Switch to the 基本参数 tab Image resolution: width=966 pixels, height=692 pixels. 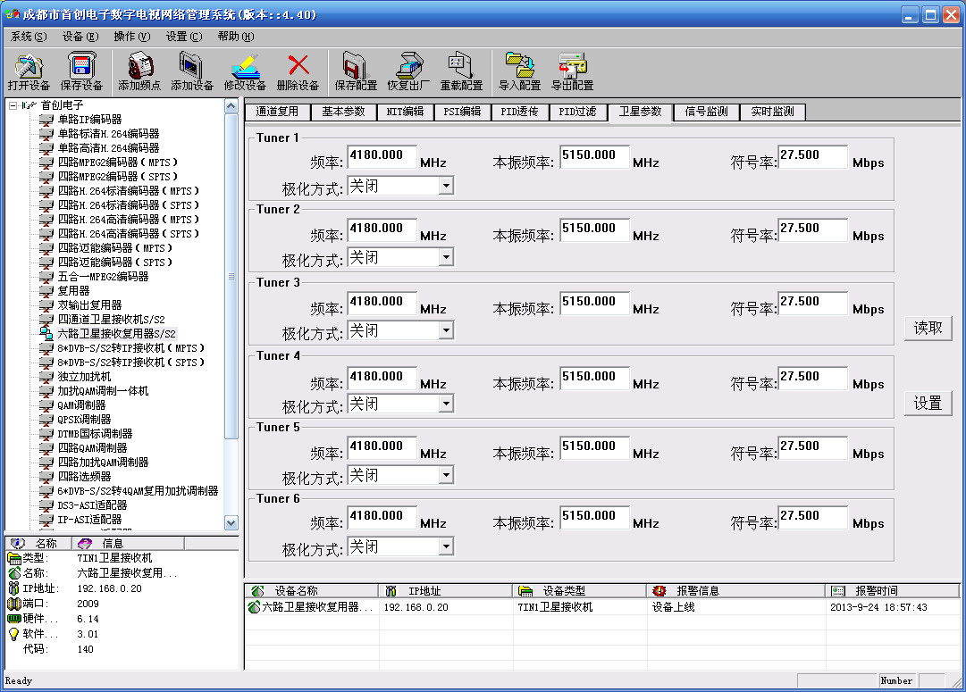pos(343,112)
